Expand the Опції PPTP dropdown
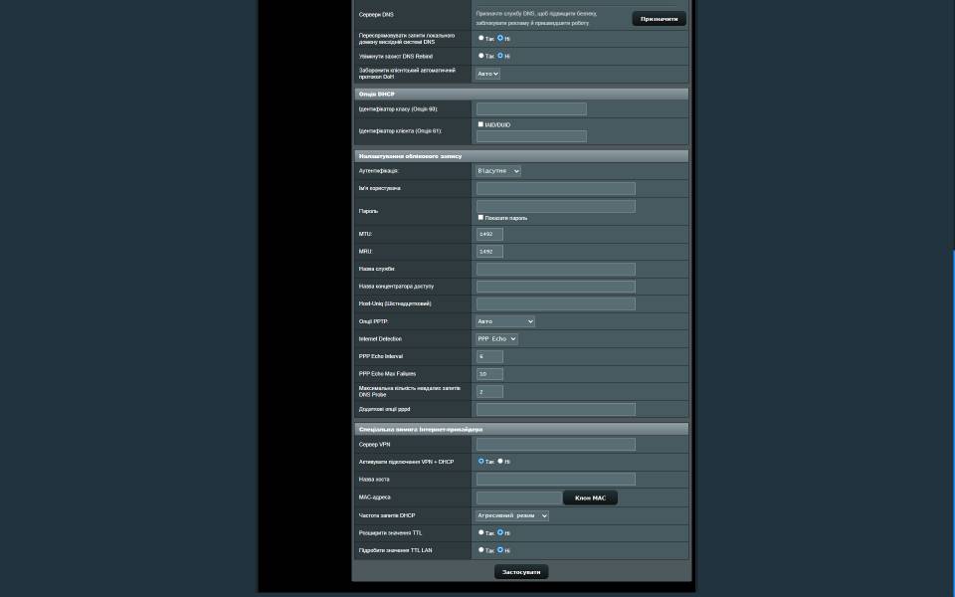Screen dimensions: 955x597 click(x=505, y=321)
